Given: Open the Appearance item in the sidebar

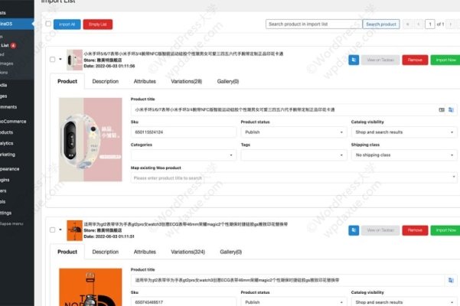Looking at the screenshot, I should point(10,169).
